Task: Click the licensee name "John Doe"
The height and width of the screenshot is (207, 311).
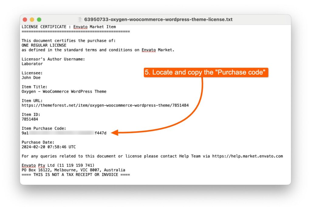Action: point(31,78)
